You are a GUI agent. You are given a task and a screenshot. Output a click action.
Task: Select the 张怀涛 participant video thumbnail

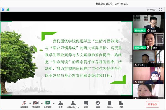point(148,58)
